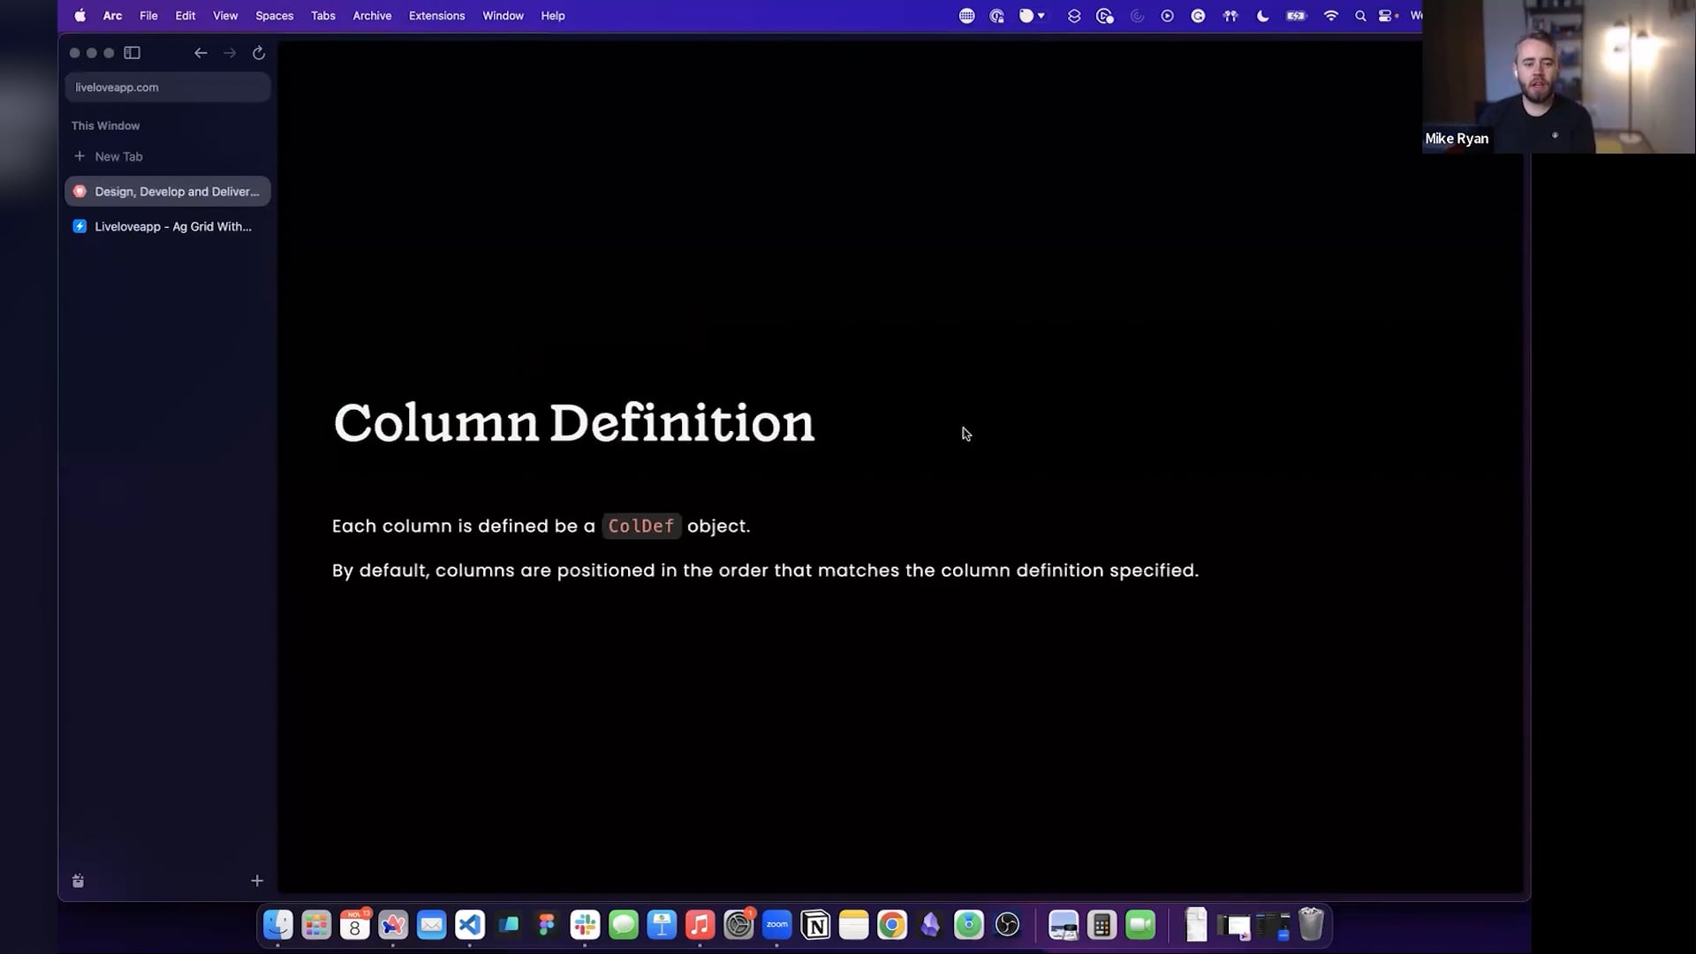Toggle Do Not Disturb moon icon

point(1263,16)
